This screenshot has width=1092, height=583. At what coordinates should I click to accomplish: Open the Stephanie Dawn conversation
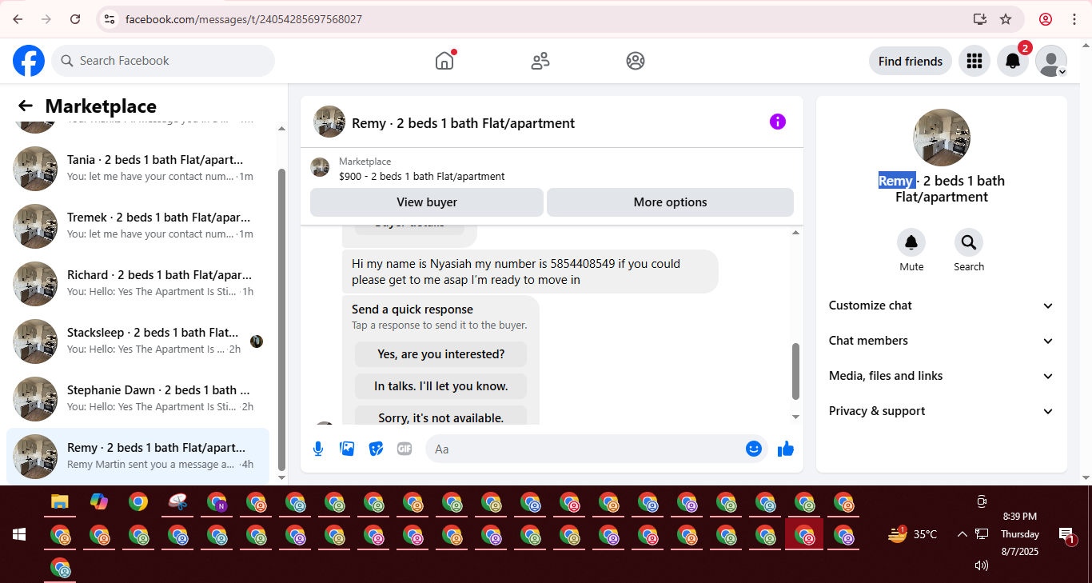click(137, 399)
